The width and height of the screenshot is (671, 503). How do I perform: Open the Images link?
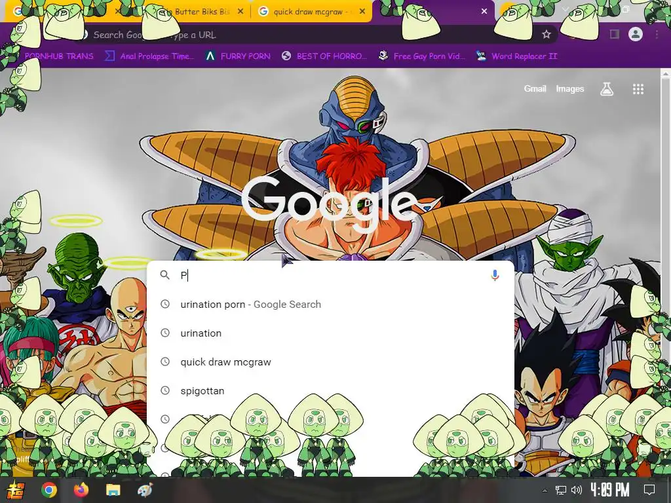(x=569, y=88)
